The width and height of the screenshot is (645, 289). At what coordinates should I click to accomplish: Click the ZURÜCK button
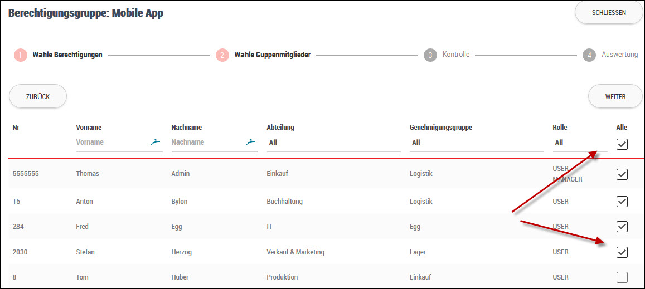click(x=38, y=96)
